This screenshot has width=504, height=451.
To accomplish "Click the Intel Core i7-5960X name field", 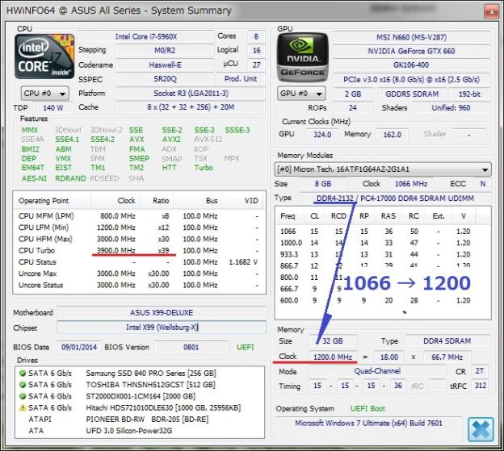I will 146,36.
